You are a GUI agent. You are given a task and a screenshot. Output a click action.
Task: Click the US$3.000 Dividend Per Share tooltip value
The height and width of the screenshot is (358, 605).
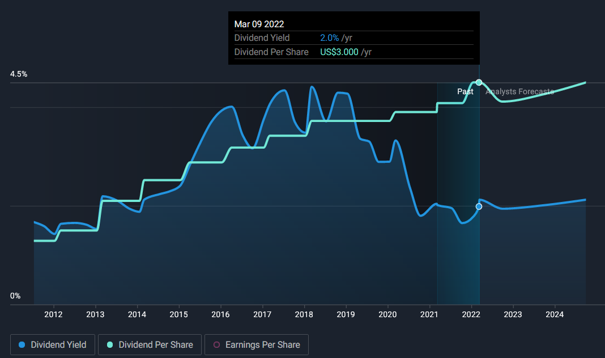(339, 52)
